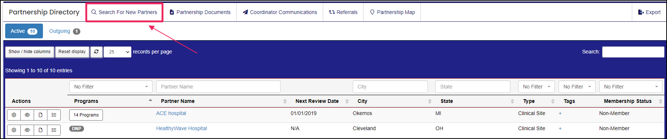Click Showing 1 to 10 entries text

pos(39,70)
